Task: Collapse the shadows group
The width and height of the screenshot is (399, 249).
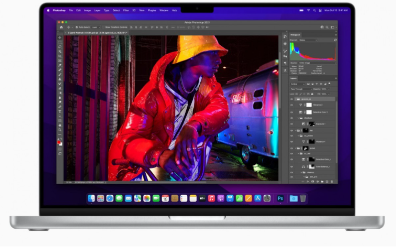Action: (298, 118)
